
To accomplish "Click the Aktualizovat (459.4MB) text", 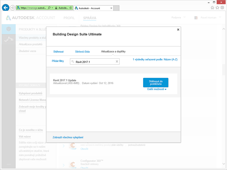I will (x=66, y=83).
